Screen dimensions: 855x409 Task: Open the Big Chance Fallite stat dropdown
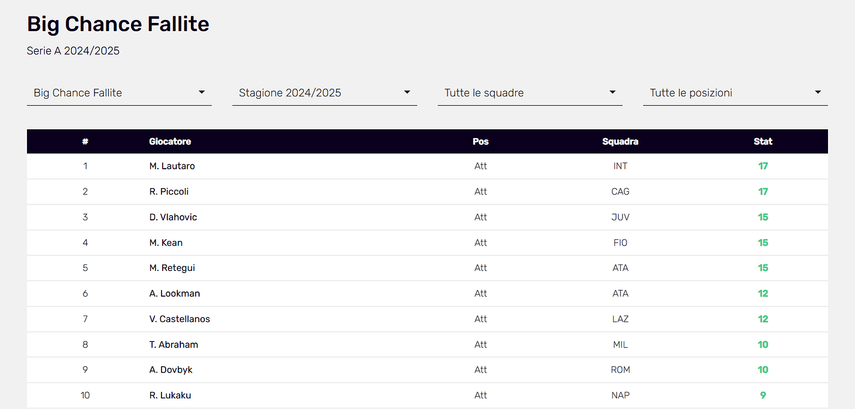pos(119,93)
